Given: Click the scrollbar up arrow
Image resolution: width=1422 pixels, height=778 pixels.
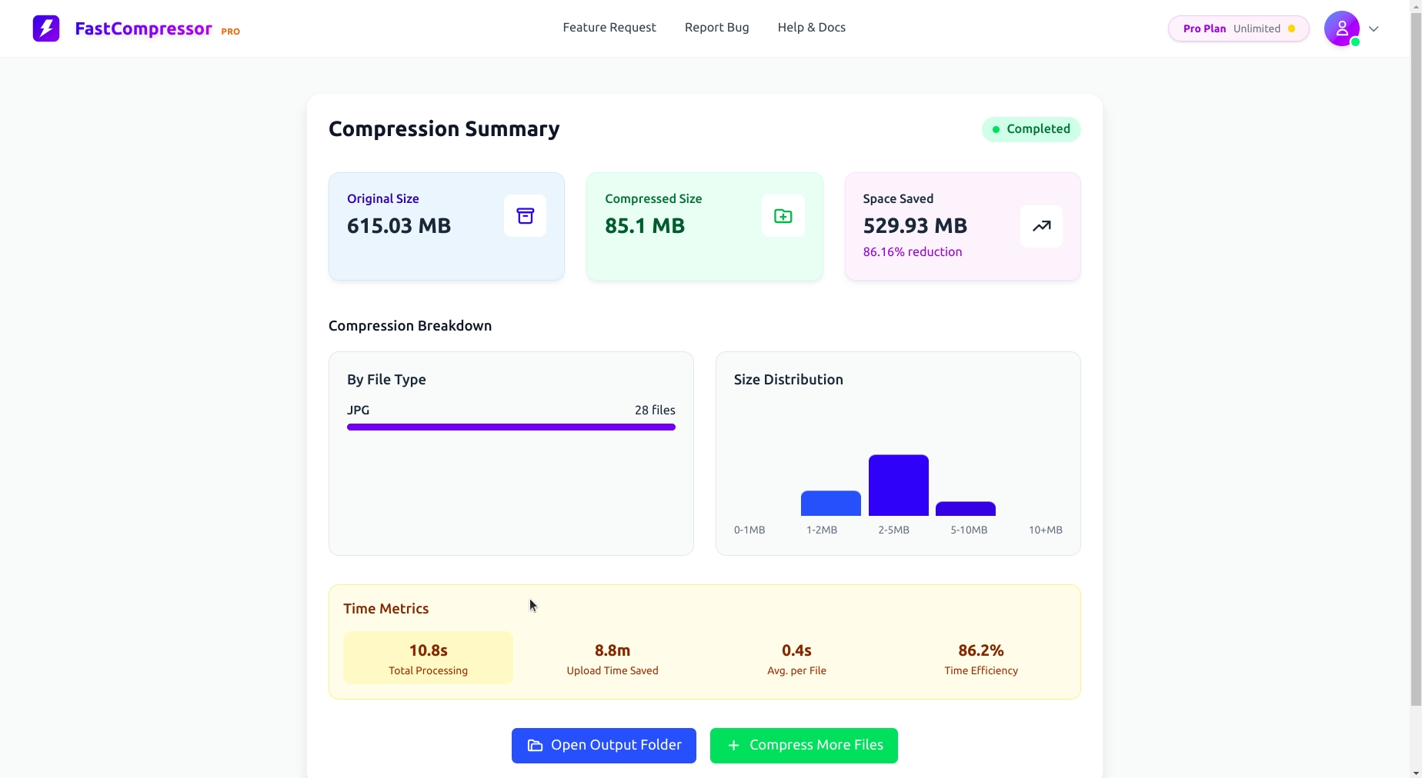Looking at the screenshot, I should pyautogui.click(x=1416, y=5).
